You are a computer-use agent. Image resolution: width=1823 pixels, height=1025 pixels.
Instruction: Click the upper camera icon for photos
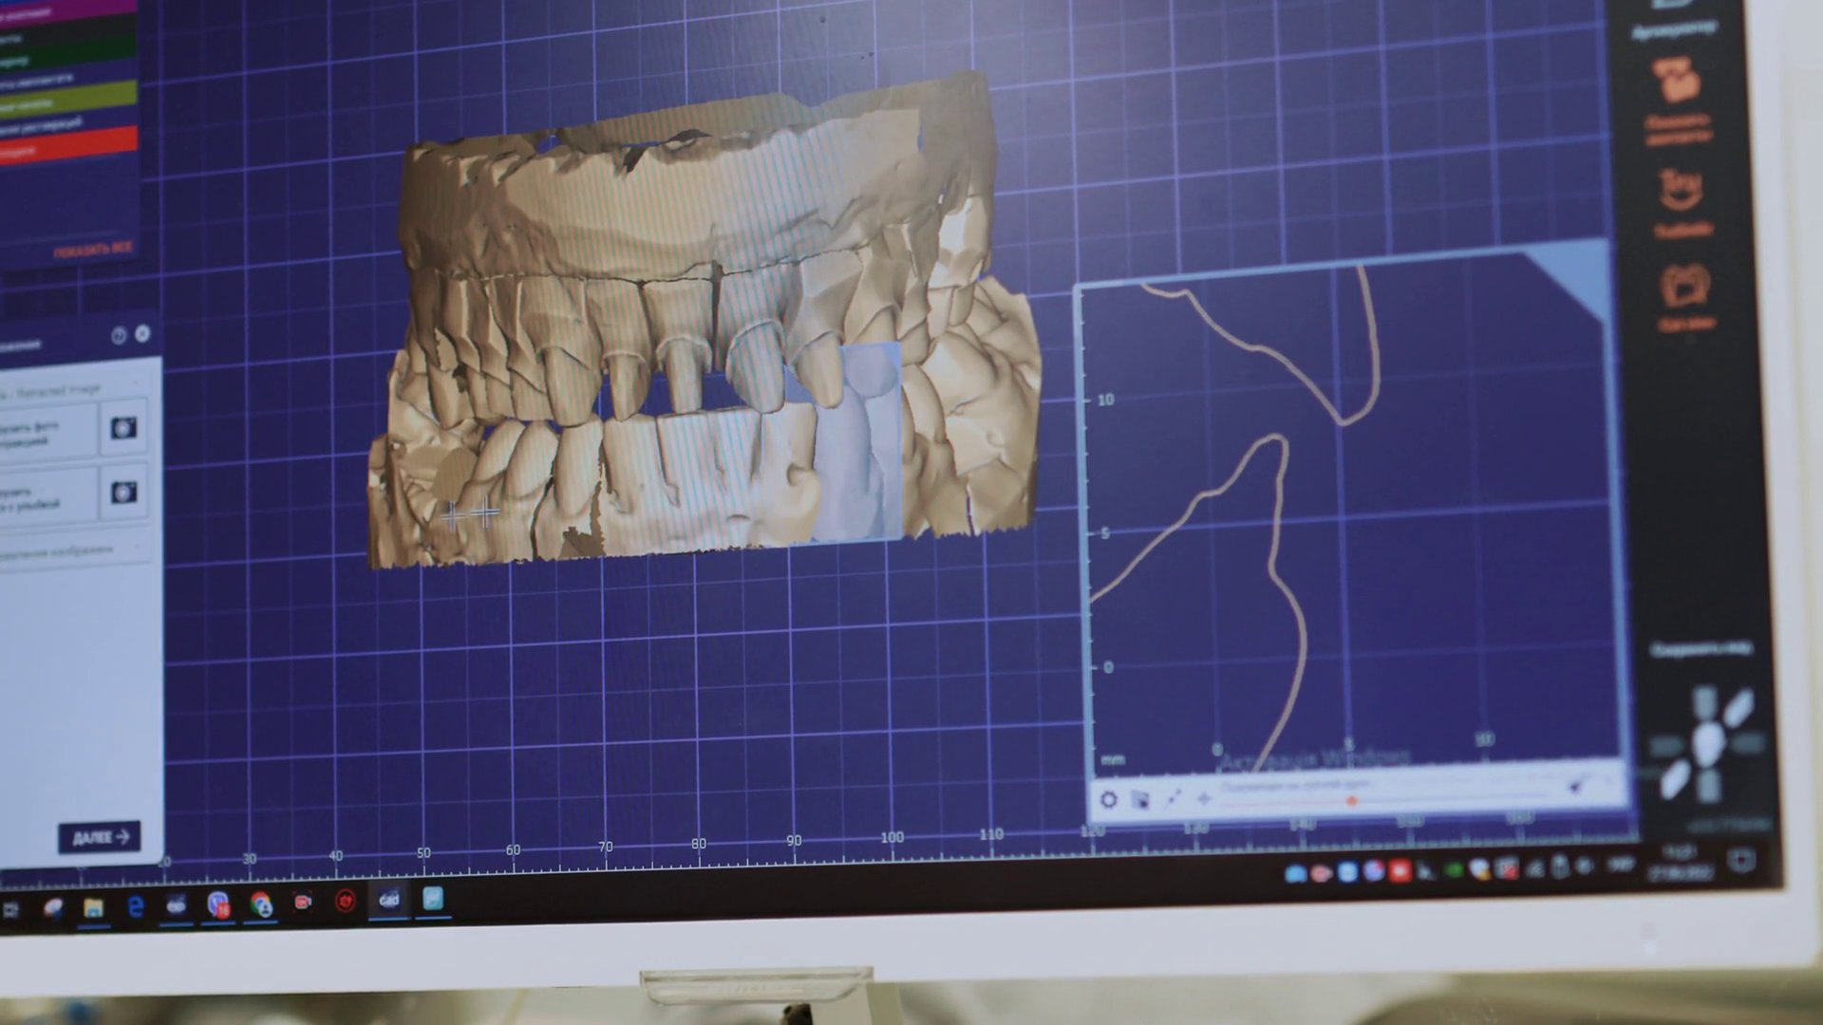pyautogui.click(x=123, y=428)
